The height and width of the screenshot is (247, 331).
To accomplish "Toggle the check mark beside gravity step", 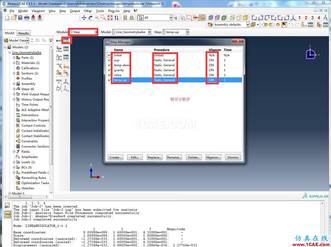I will tap(109, 70).
